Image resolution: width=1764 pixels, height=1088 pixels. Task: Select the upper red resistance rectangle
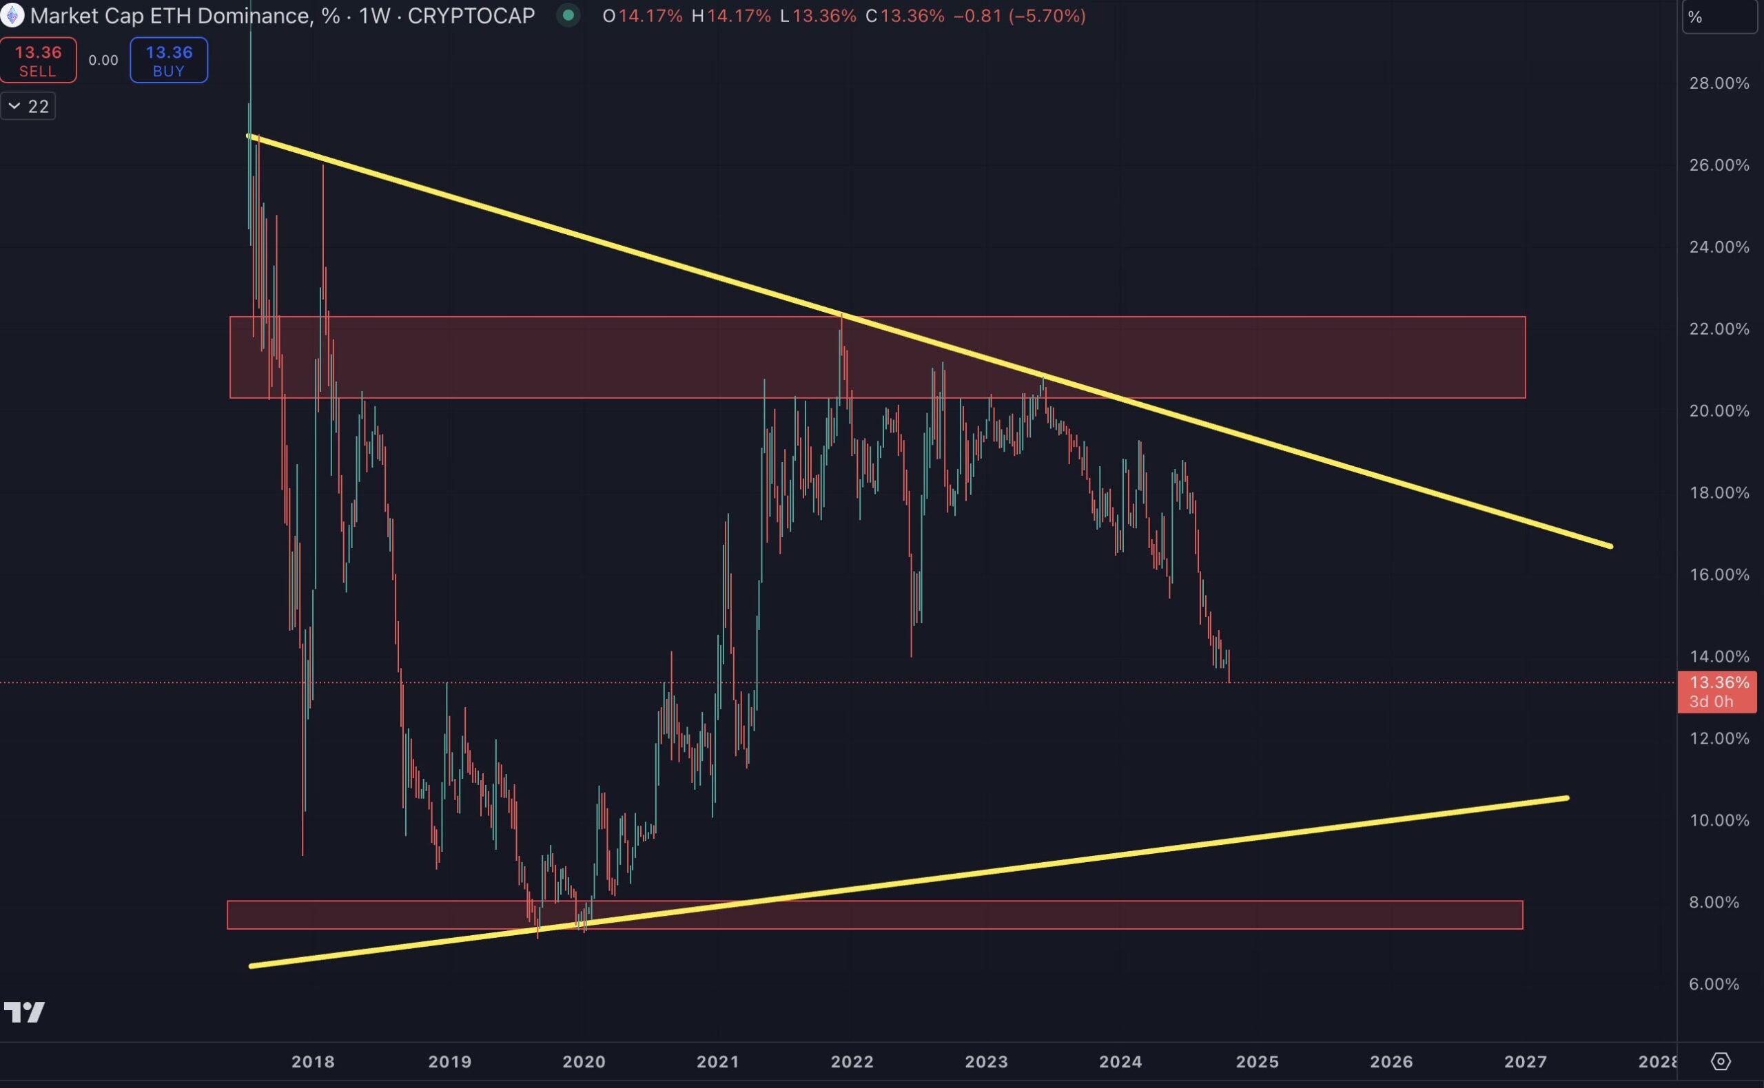point(878,357)
